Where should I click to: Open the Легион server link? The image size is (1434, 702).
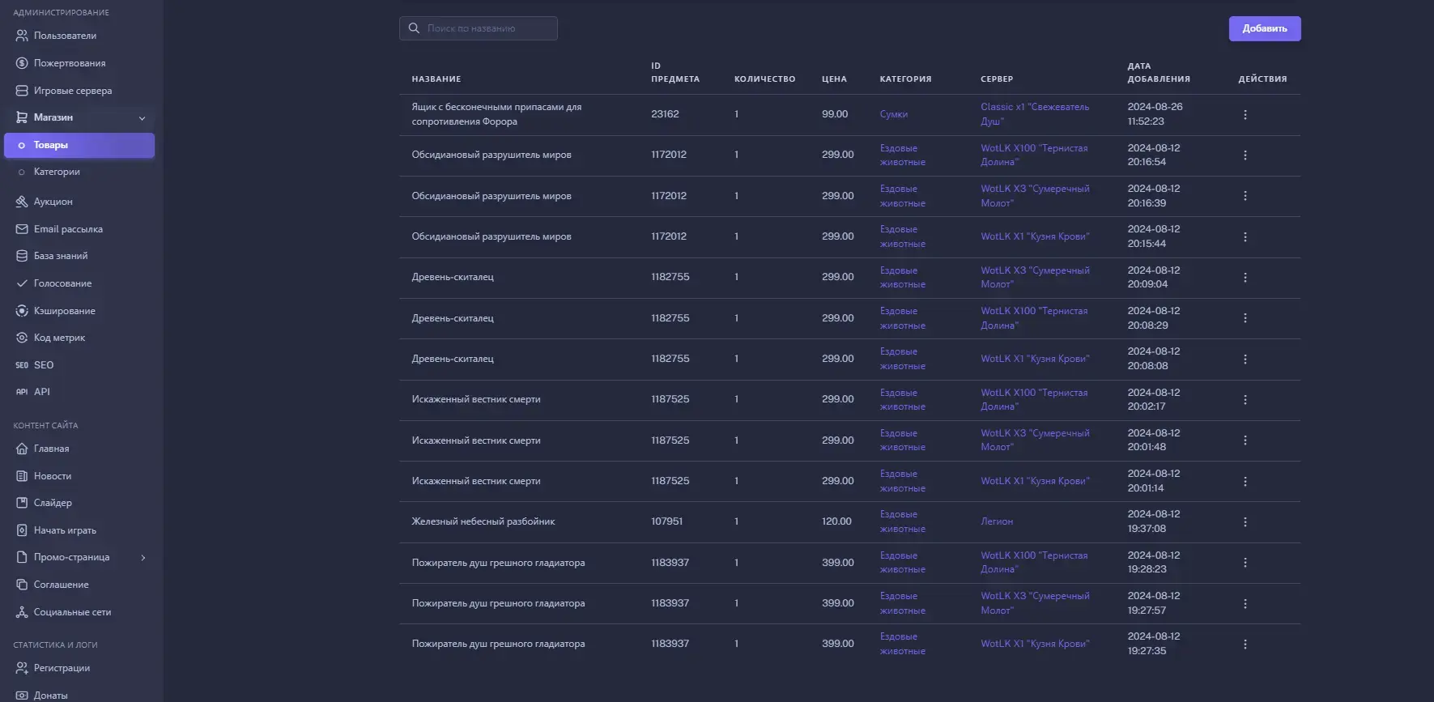coord(997,521)
